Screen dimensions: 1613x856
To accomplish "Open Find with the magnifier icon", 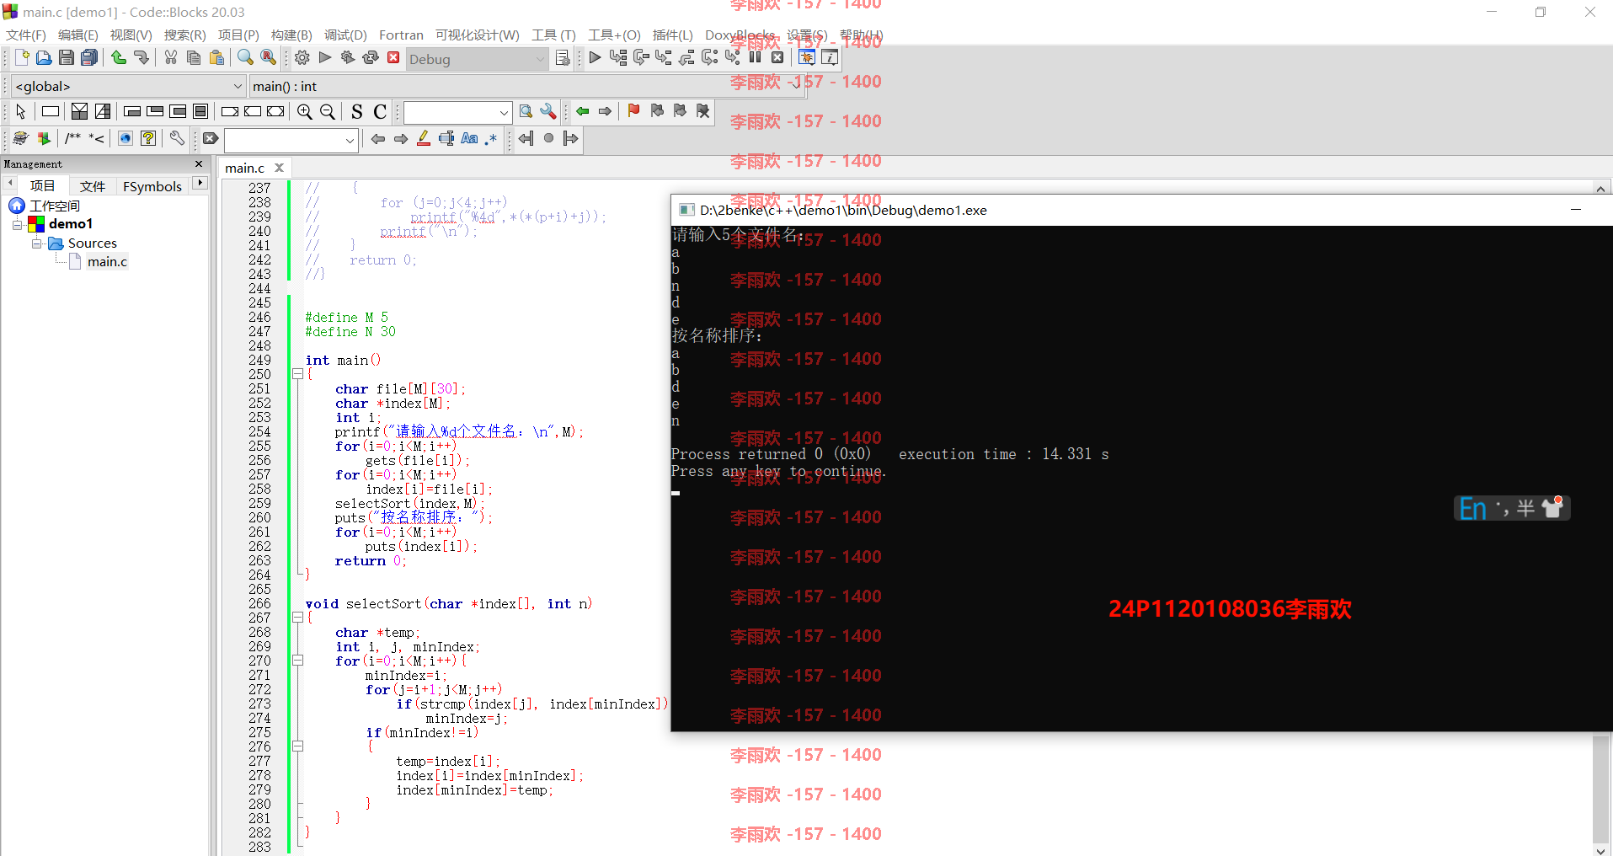I will 245,57.
